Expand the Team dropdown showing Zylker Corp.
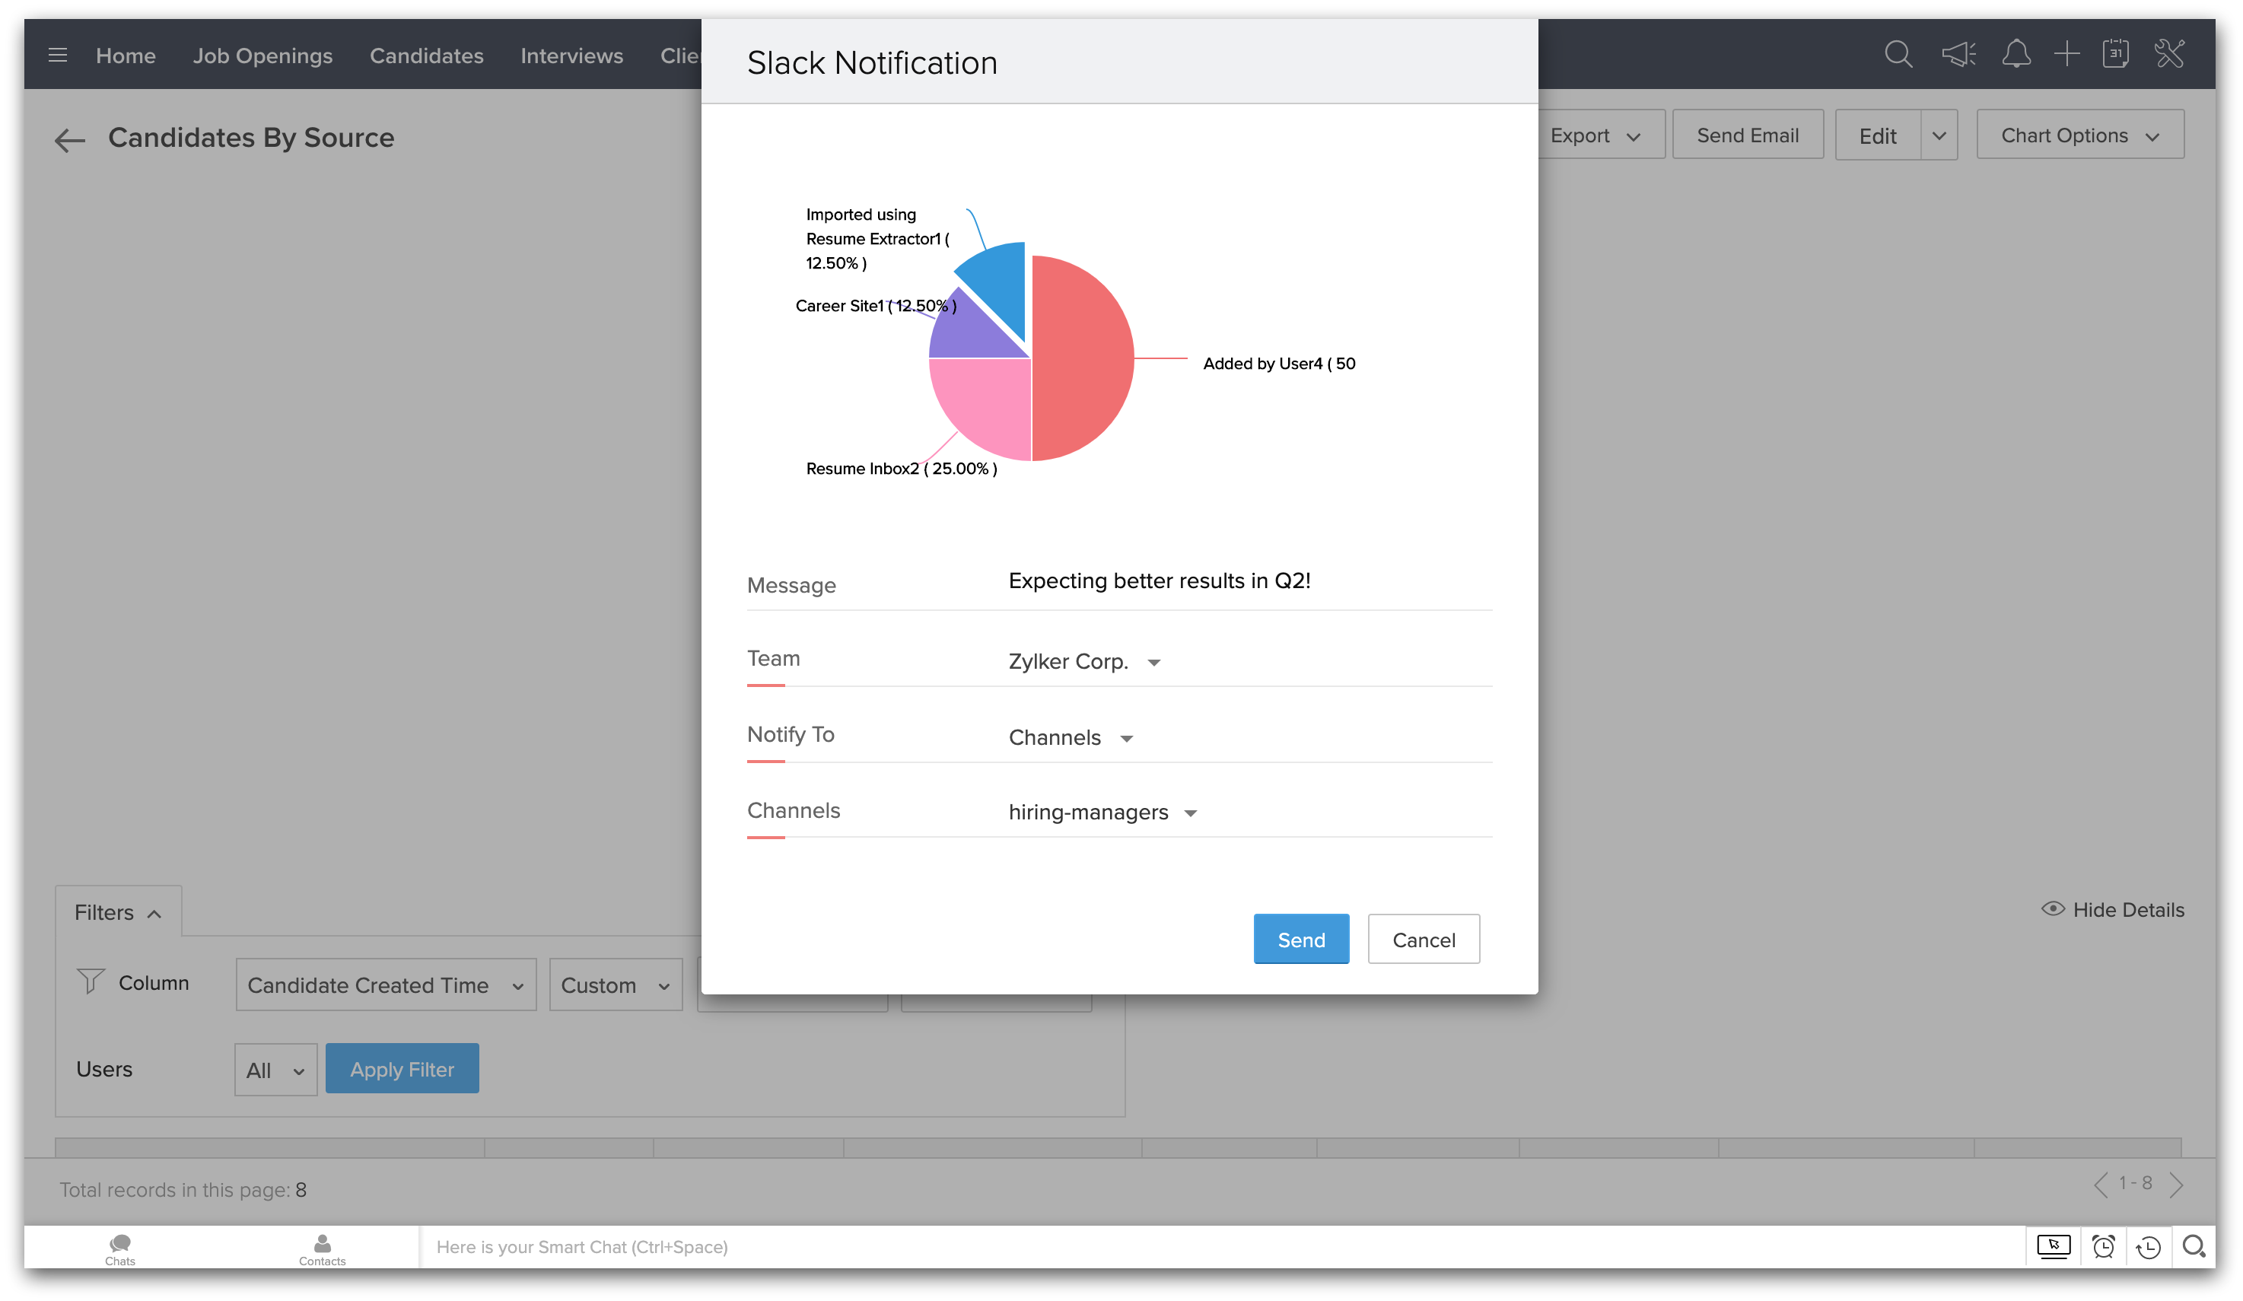This screenshot has width=2243, height=1301. (1084, 662)
